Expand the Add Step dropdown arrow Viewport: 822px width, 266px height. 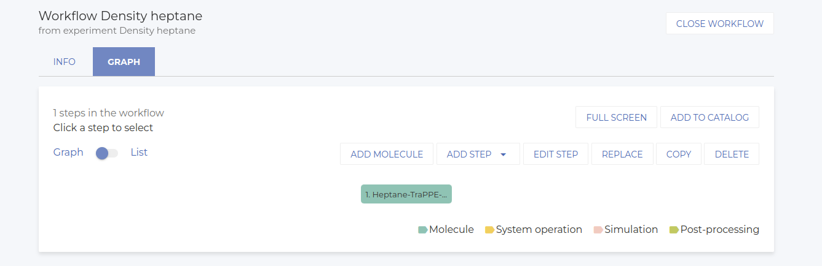(504, 154)
